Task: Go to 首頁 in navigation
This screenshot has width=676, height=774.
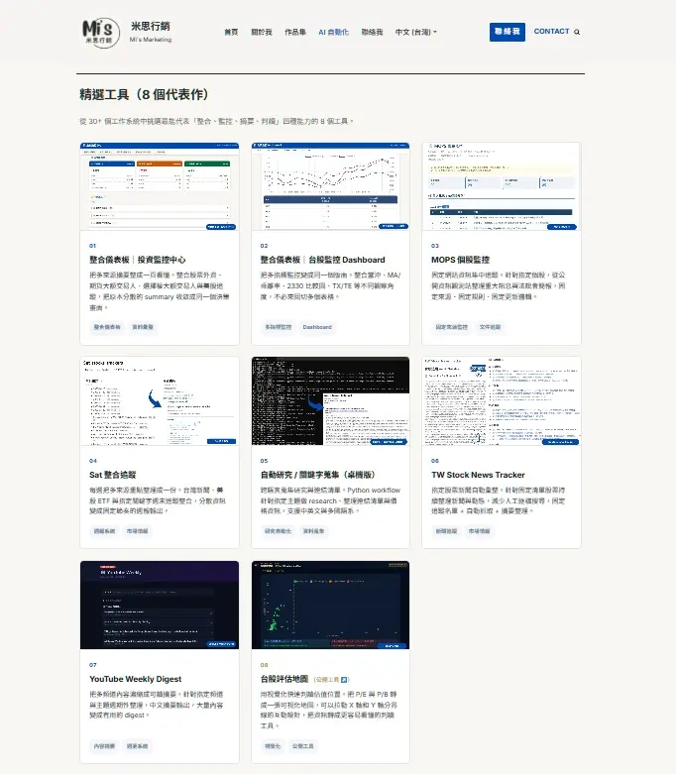Action: click(231, 32)
